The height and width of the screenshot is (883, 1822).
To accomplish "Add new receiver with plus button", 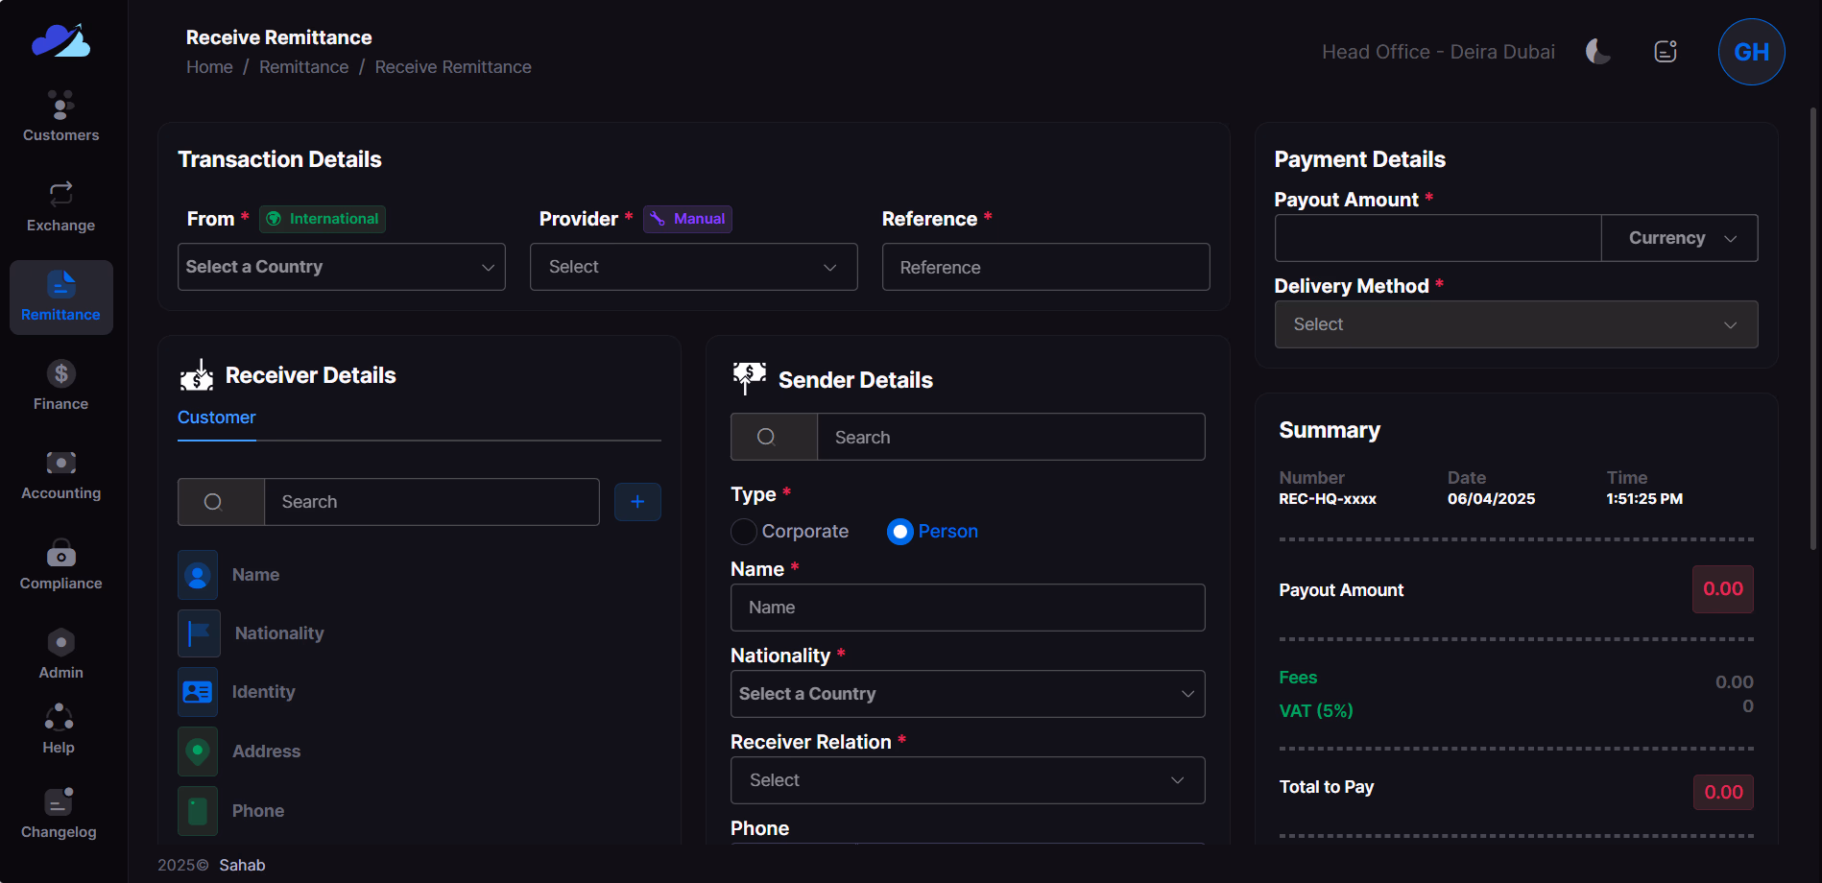I will coord(637,502).
